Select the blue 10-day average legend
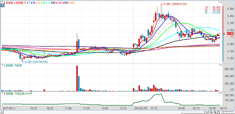 click(33, 3)
